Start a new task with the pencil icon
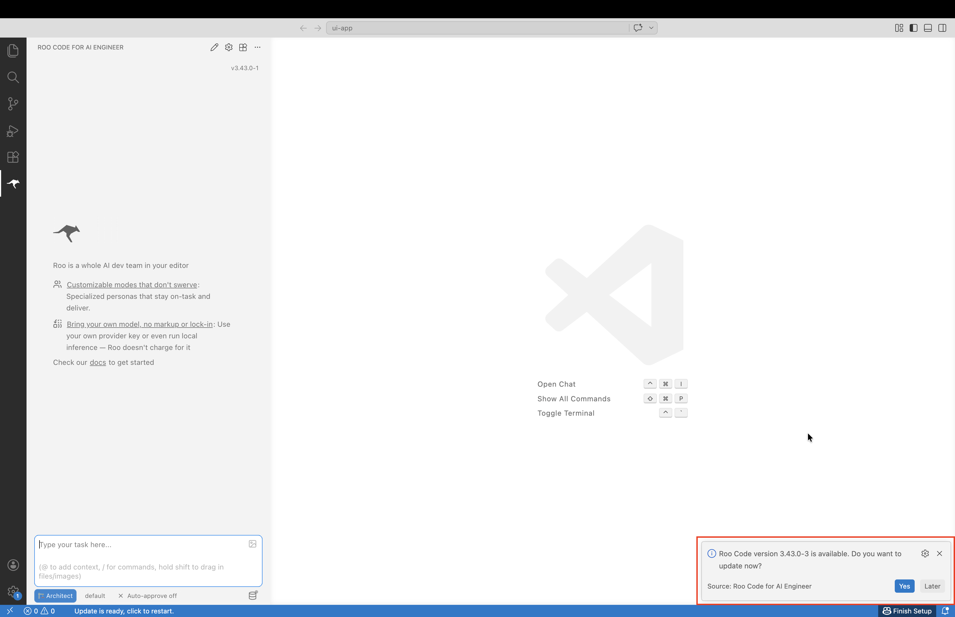Image resolution: width=955 pixels, height=617 pixels. tap(214, 47)
